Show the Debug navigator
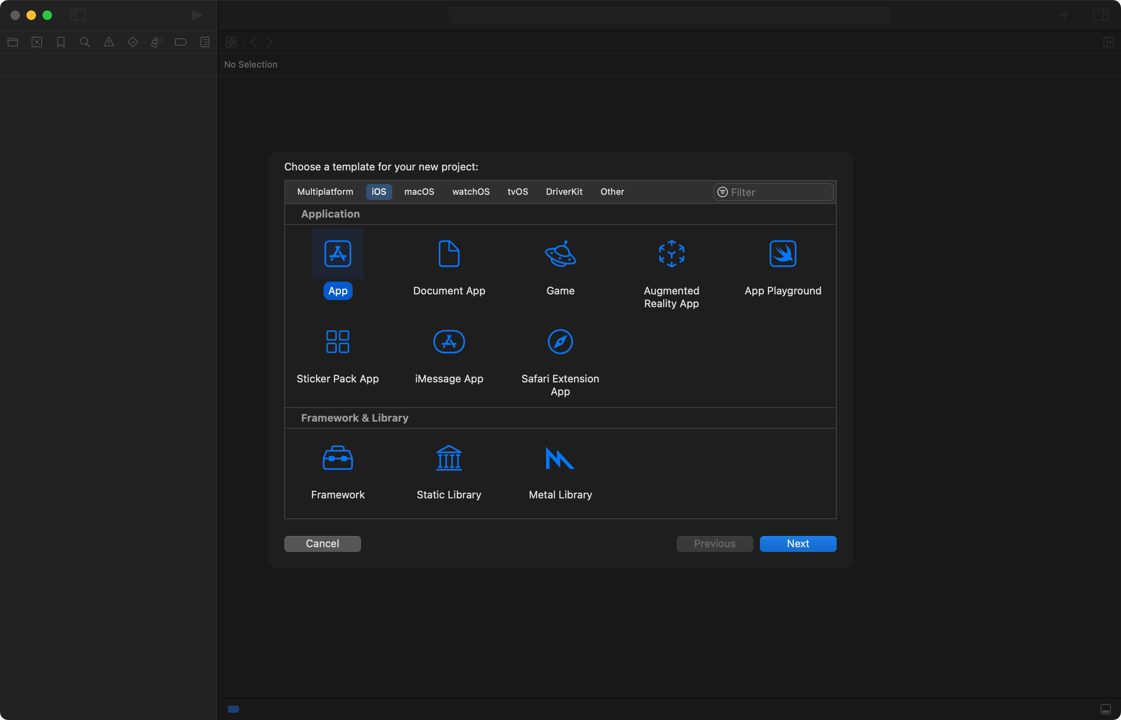 [157, 42]
